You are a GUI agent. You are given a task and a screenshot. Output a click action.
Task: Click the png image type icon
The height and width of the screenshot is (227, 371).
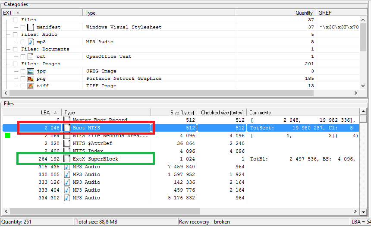(31, 79)
